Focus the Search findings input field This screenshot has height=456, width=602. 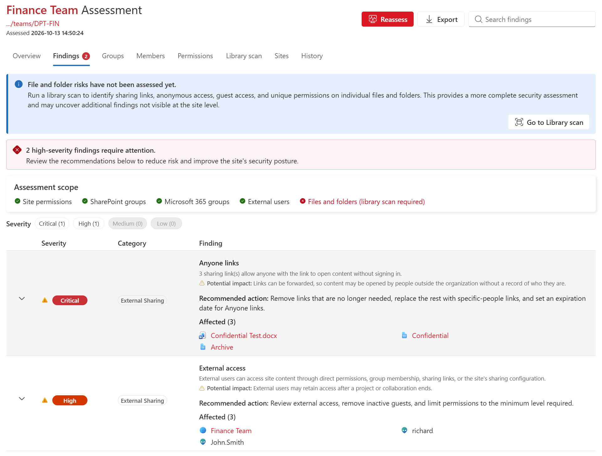pos(532,19)
